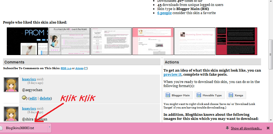Click floppy disk icon on Xanga button

point(231,95)
